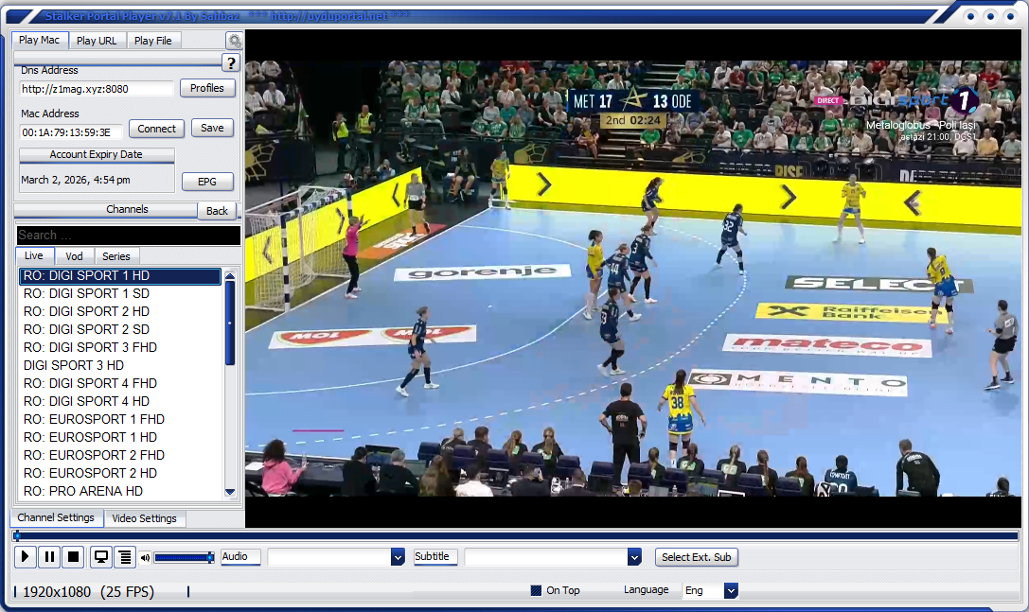
Task: Switch to the Play File tab
Action: [153, 41]
